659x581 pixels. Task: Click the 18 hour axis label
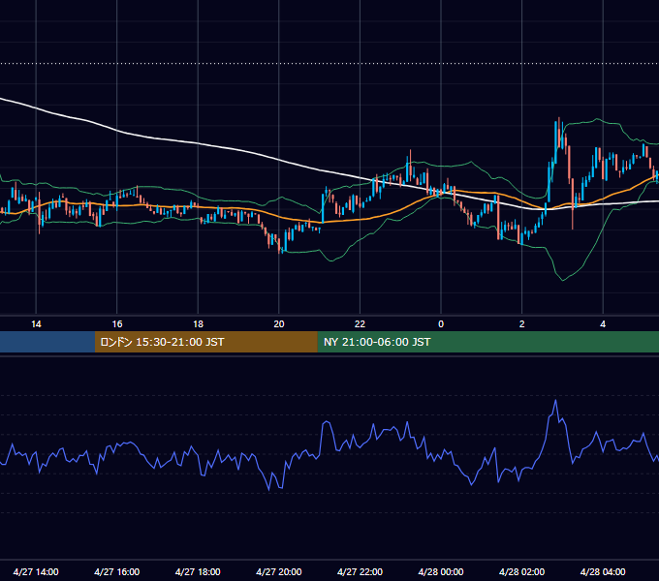click(198, 324)
